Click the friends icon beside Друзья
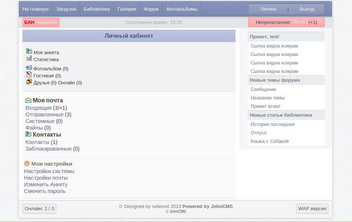The image size is (352, 222). point(29,82)
